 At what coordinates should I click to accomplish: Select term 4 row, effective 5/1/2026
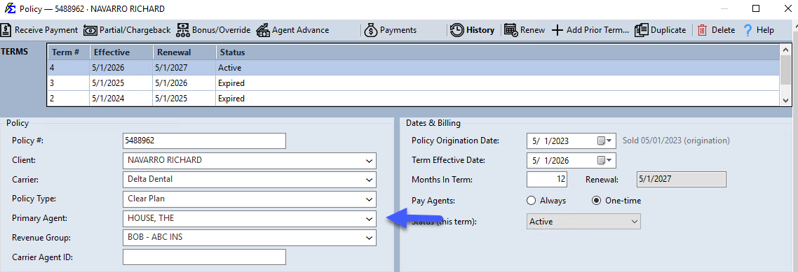pos(413,68)
